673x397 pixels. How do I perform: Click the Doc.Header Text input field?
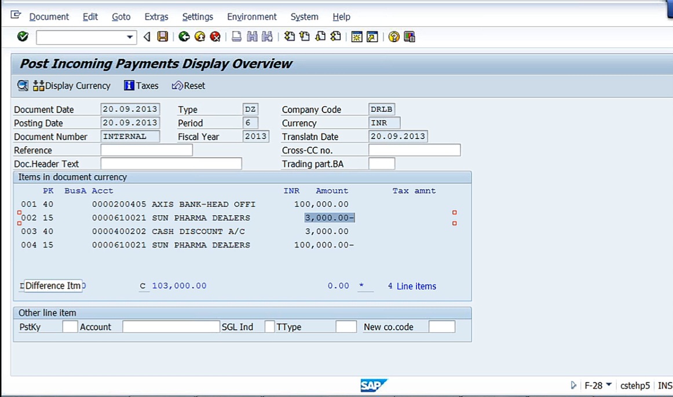tap(171, 163)
